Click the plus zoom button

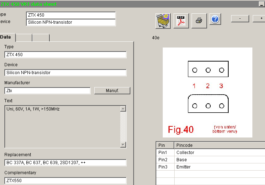259,19
